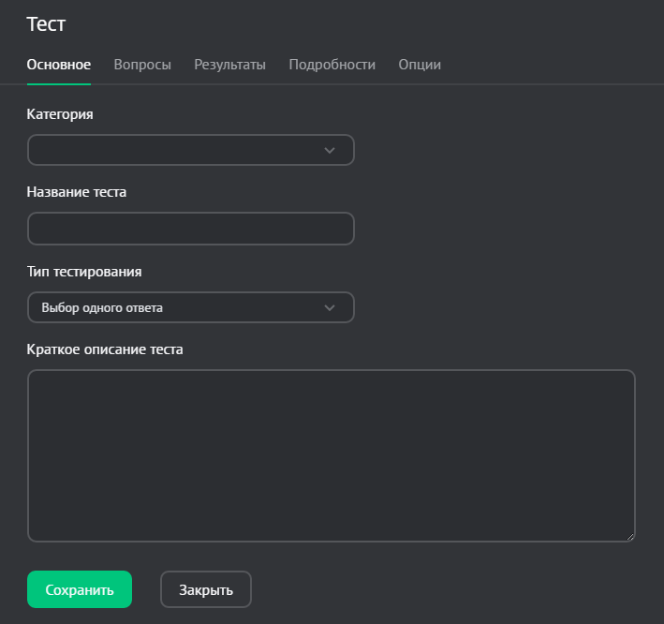The image size is (664, 624).
Task: Click the chevron arrow in Категория dropdown
Action: click(329, 150)
